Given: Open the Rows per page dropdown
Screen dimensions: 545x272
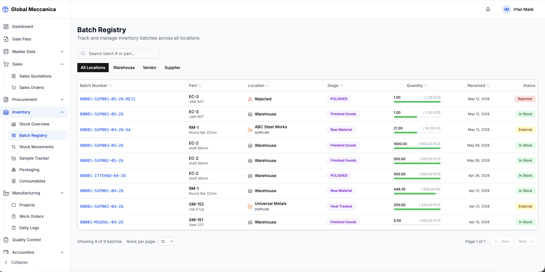Looking at the screenshot, I should tap(166, 241).
